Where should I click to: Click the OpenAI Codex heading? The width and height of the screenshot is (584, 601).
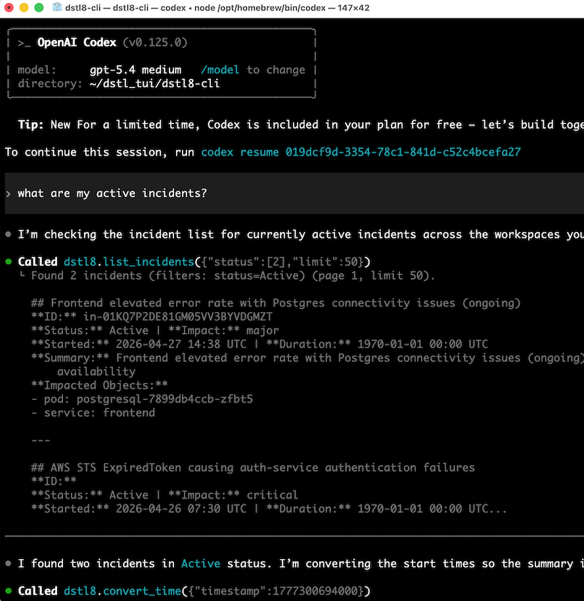77,42
